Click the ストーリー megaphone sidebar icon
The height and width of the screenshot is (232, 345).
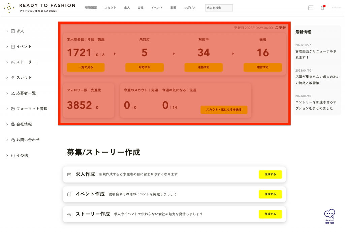tap(13, 62)
